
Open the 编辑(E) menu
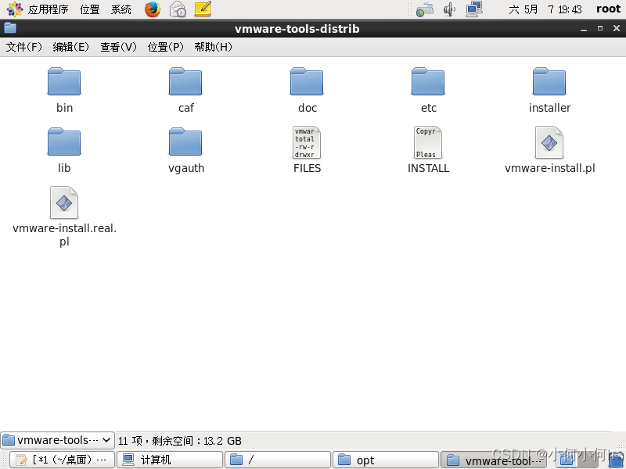point(70,47)
